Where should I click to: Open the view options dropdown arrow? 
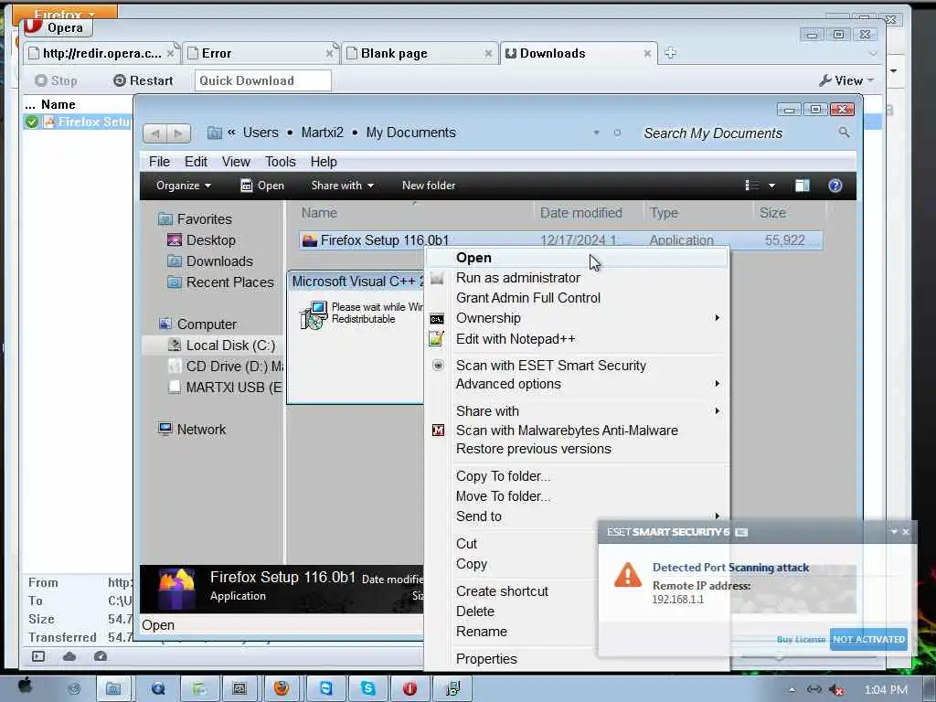pos(771,186)
